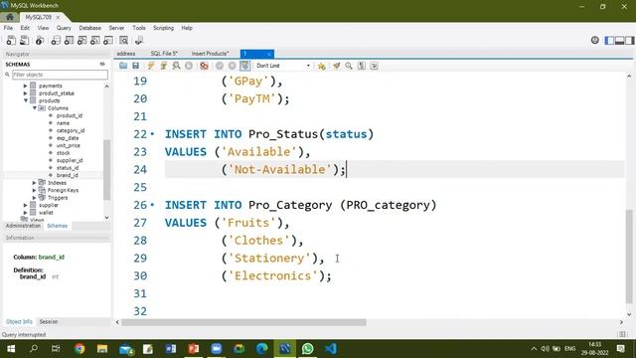
Task: Toggle the auto-commit mode button
Action: (245, 66)
